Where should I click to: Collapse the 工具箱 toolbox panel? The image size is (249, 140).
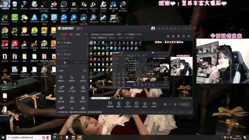click(85, 71)
